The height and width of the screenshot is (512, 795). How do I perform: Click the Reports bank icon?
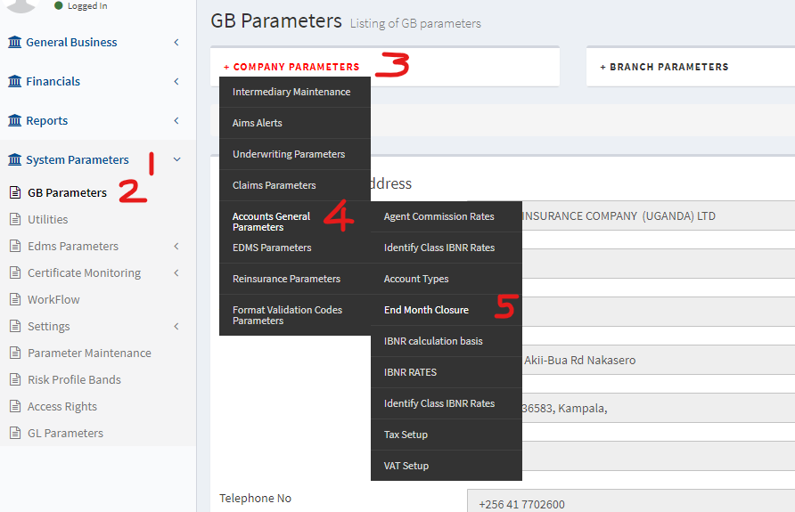(14, 120)
